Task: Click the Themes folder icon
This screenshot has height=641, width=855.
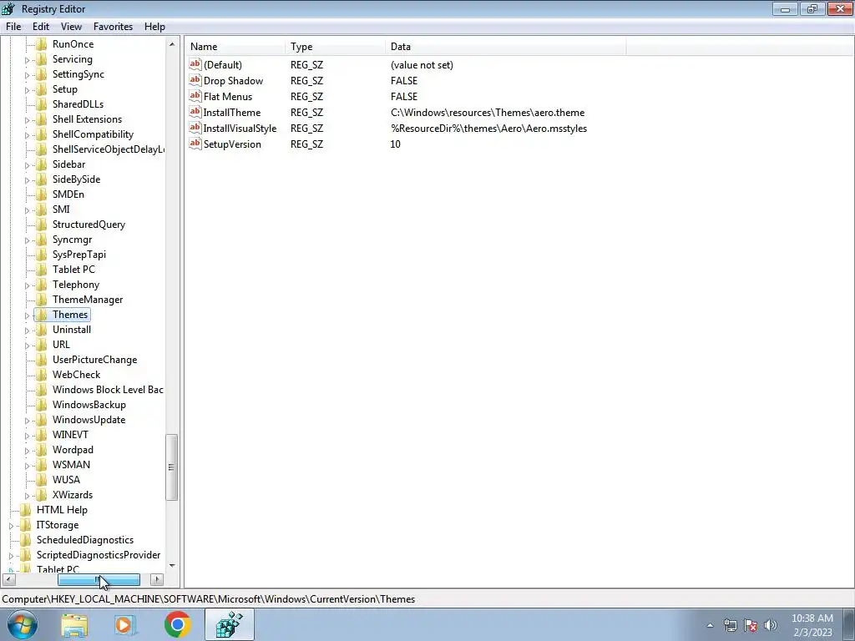Action: point(42,315)
